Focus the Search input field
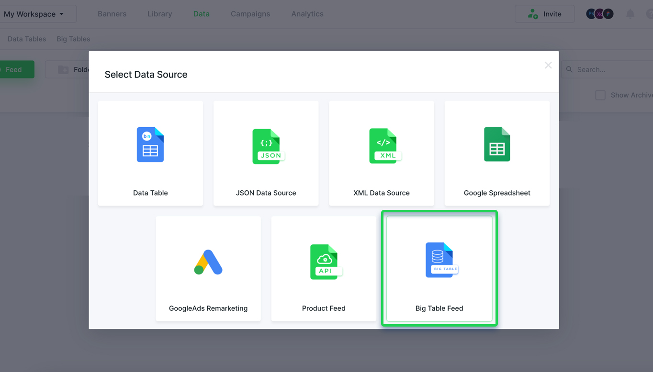The image size is (653, 372). point(608,69)
